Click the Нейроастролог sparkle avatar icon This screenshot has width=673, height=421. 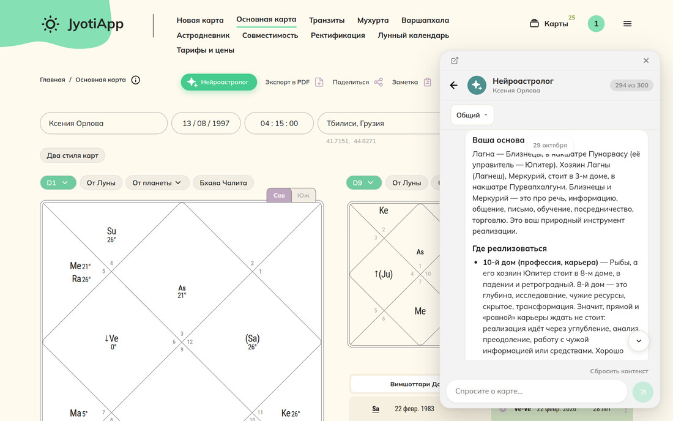(x=477, y=85)
